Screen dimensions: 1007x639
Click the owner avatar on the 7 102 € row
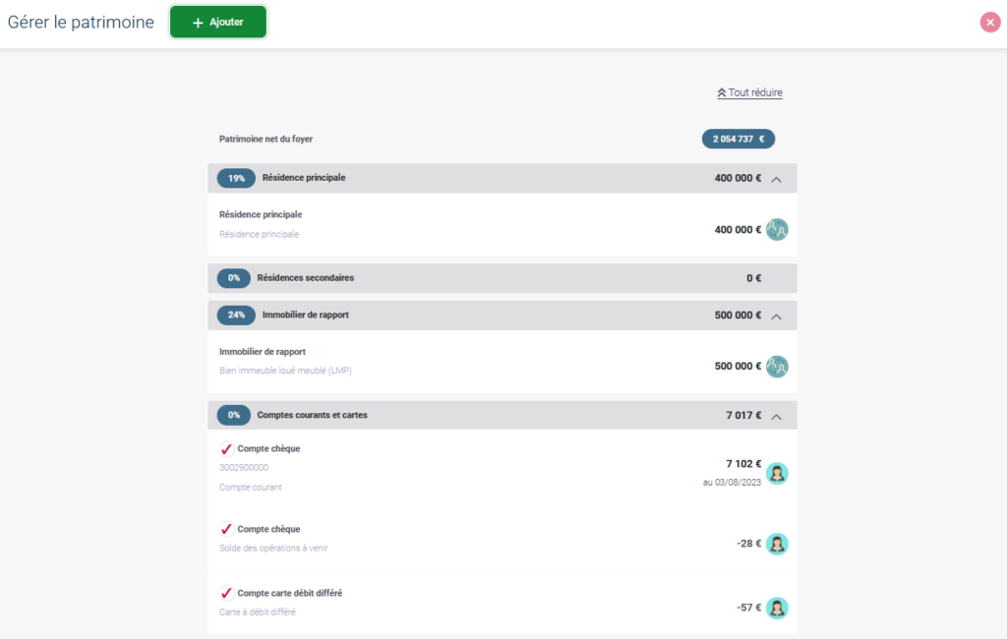tap(777, 474)
